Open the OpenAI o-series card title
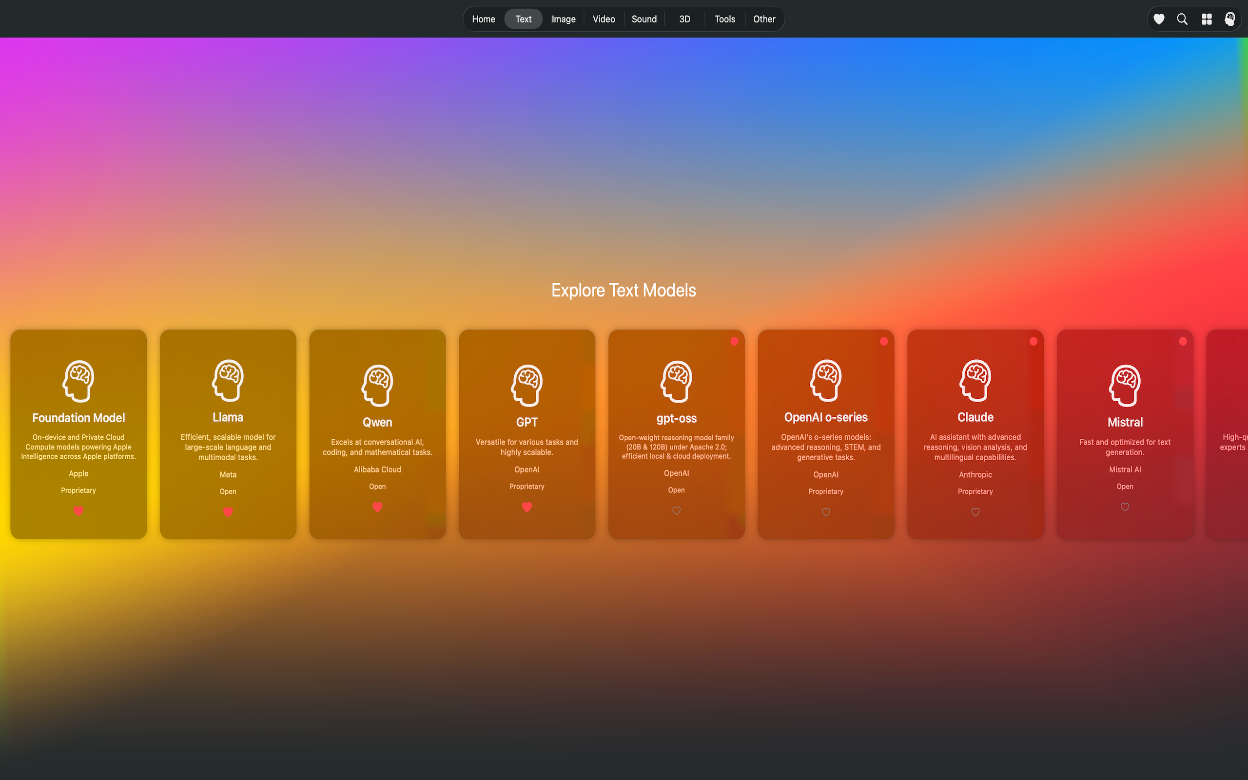Image resolution: width=1248 pixels, height=780 pixels. coord(826,417)
